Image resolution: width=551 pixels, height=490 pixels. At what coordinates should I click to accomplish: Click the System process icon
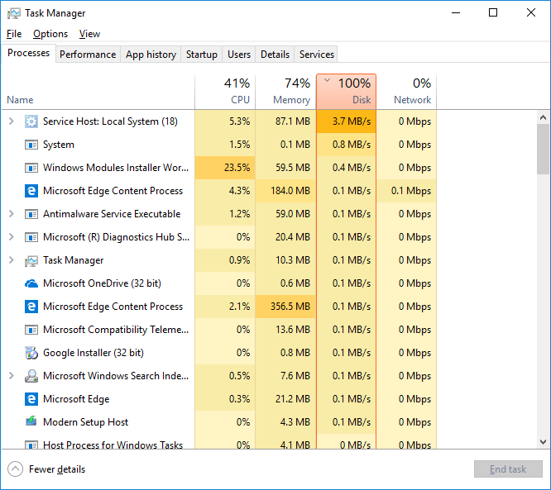(31, 145)
